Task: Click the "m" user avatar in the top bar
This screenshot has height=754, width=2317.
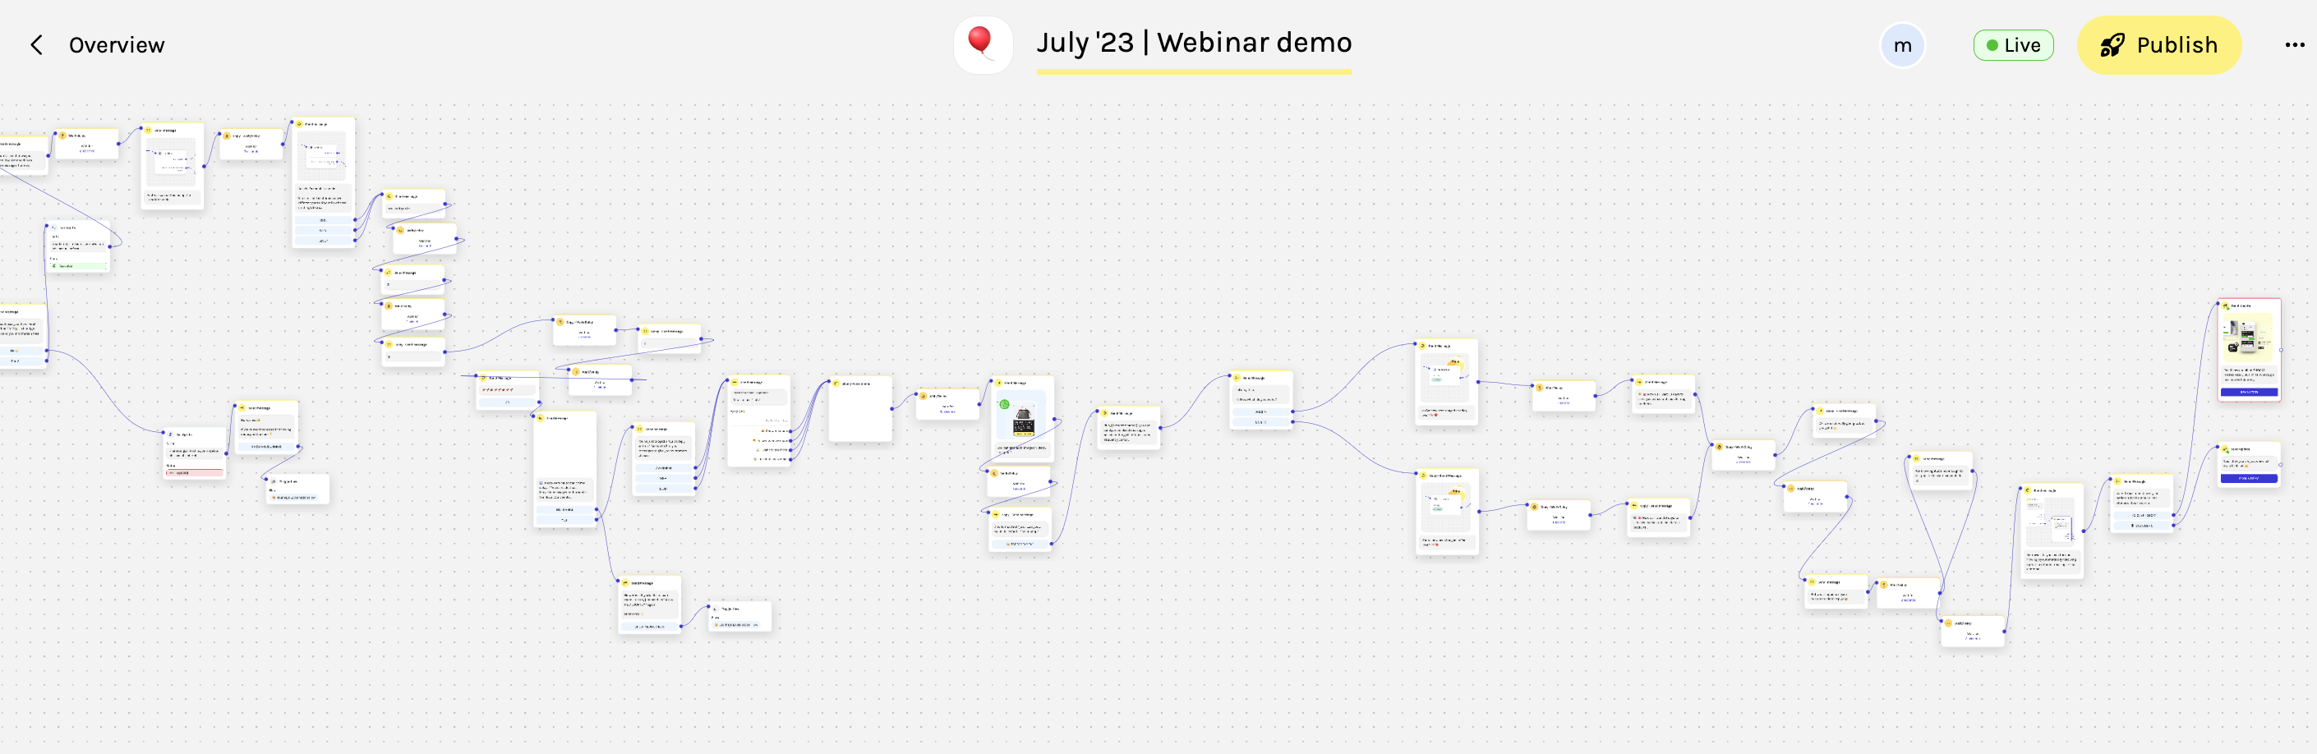Action: pos(1902,45)
